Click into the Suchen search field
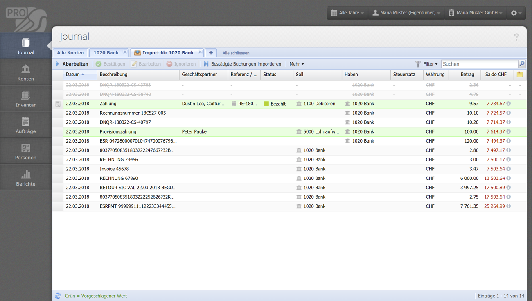Screen dimensions: 532x301 479,64
